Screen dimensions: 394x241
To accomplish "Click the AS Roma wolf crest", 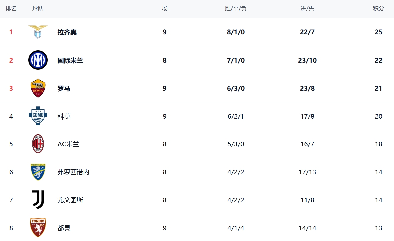I will [38, 88].
